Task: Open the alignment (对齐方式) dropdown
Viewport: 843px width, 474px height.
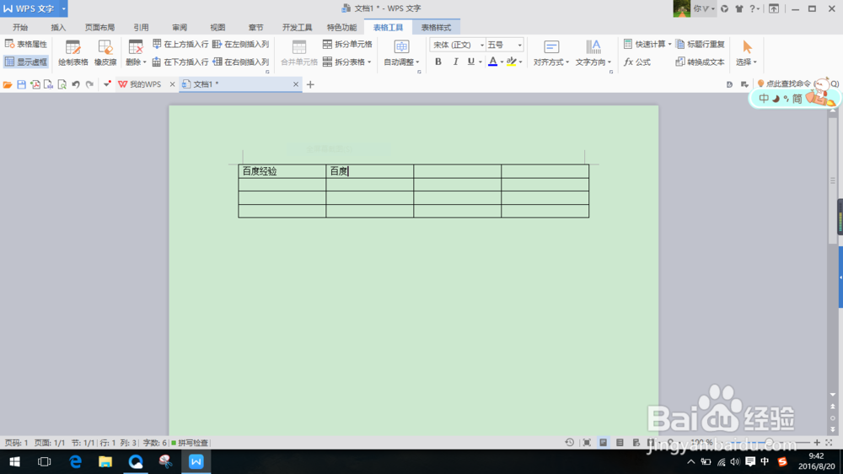Action: pos(551,53)
